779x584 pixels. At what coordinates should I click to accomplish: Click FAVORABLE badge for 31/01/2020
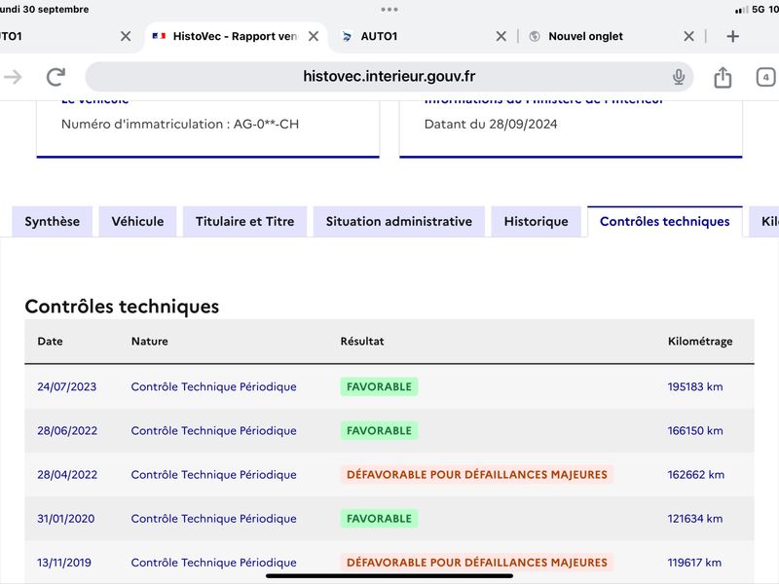379,519
